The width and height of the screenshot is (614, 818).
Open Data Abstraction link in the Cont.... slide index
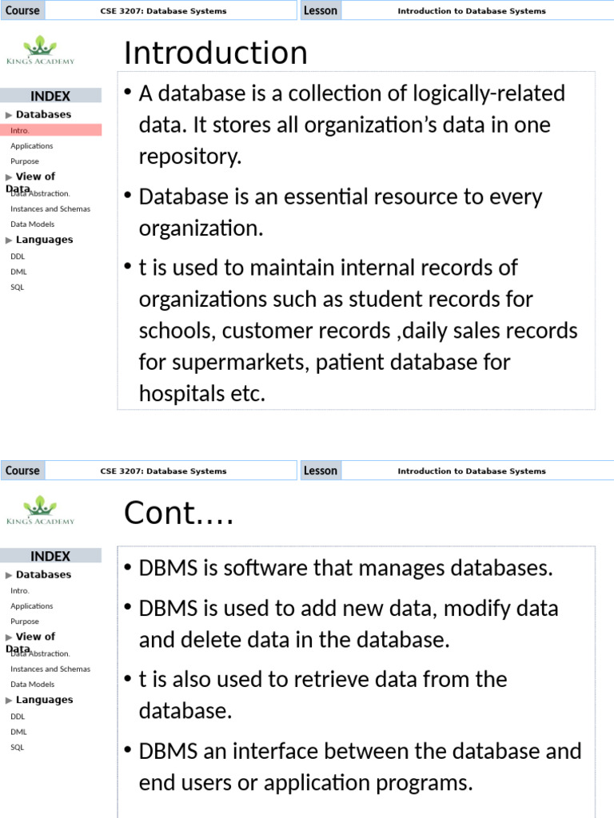(x=40, y=653)
